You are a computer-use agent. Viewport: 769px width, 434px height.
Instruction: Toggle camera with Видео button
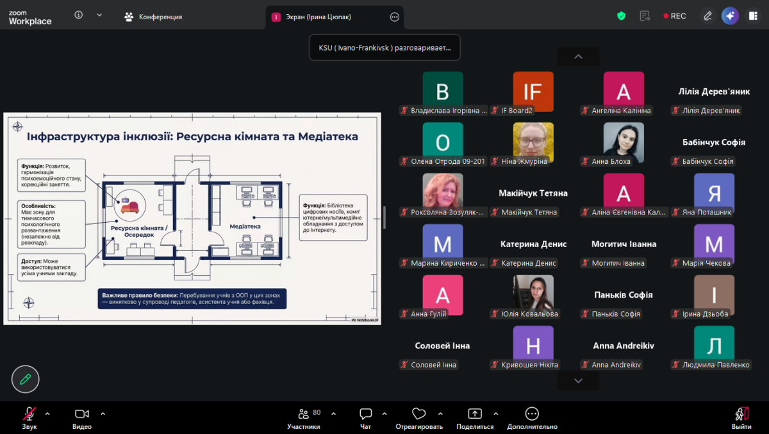[82, 418]
